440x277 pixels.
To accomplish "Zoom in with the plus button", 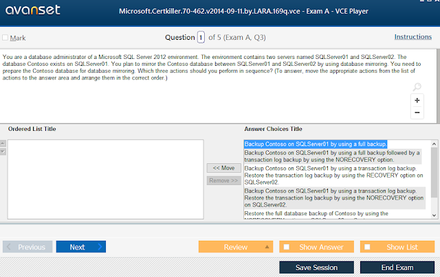I will point(417,101).
